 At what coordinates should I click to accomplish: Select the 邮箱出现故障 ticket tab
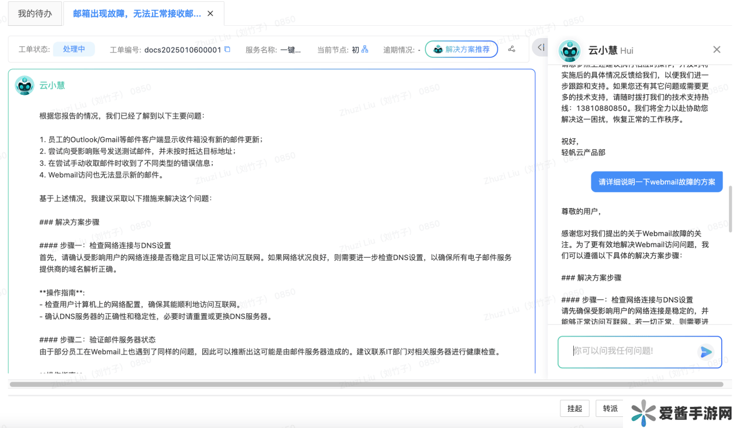click(x=136, y=13)
